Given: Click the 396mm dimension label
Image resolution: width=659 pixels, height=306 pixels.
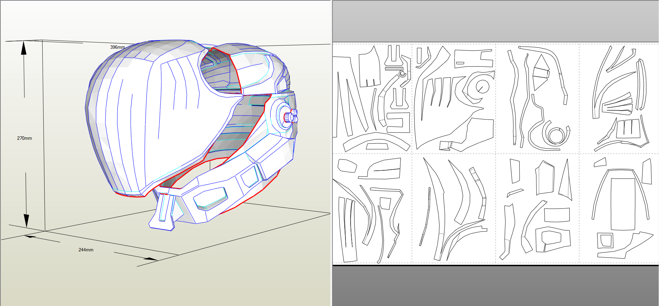Looking at the screenshot, I should [x=117, y=47].
